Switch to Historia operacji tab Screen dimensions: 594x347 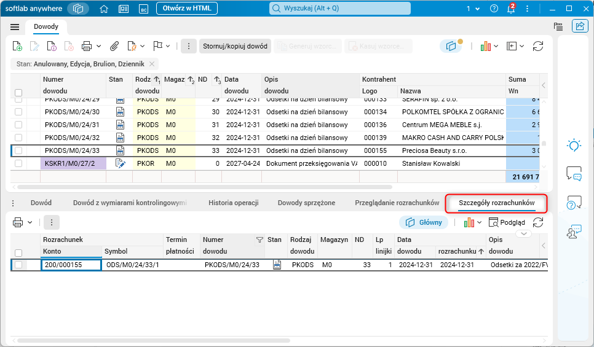click(x=233, y=203)
